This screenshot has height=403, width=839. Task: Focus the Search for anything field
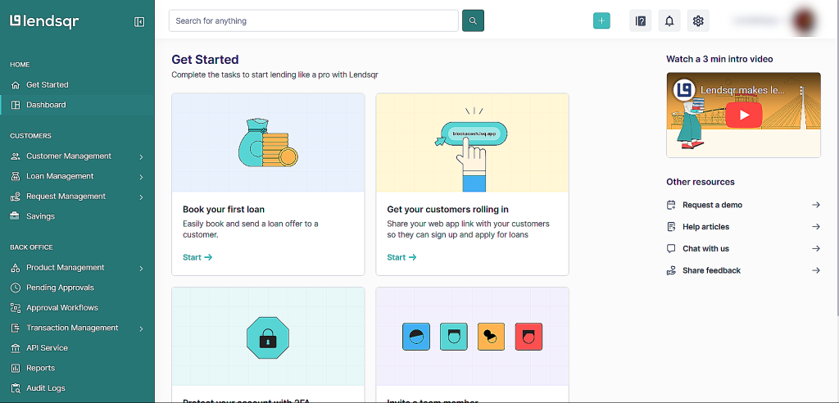314,20
